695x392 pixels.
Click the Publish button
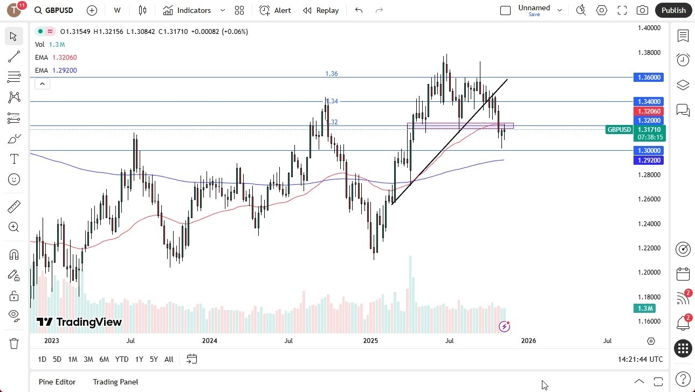(x=673, y=10)
